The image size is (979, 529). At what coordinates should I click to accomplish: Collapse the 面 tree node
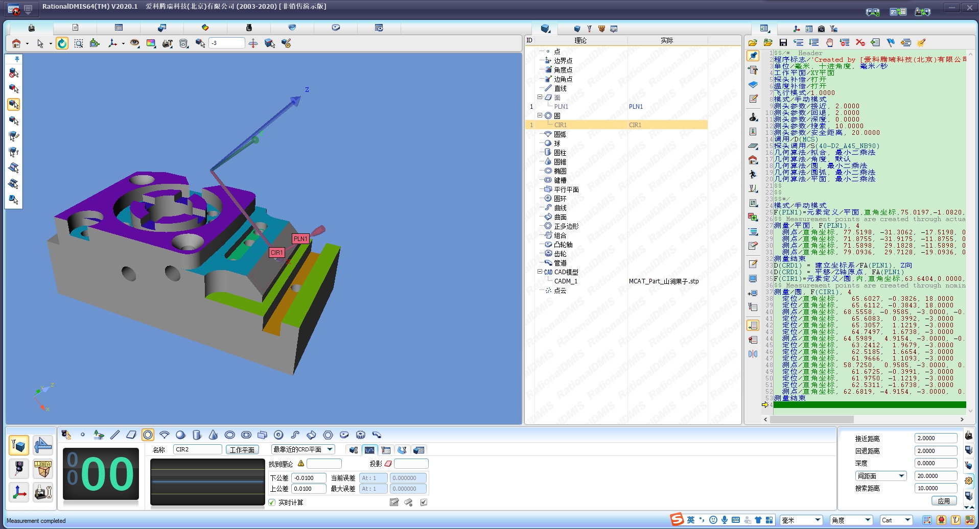point(540,97)
